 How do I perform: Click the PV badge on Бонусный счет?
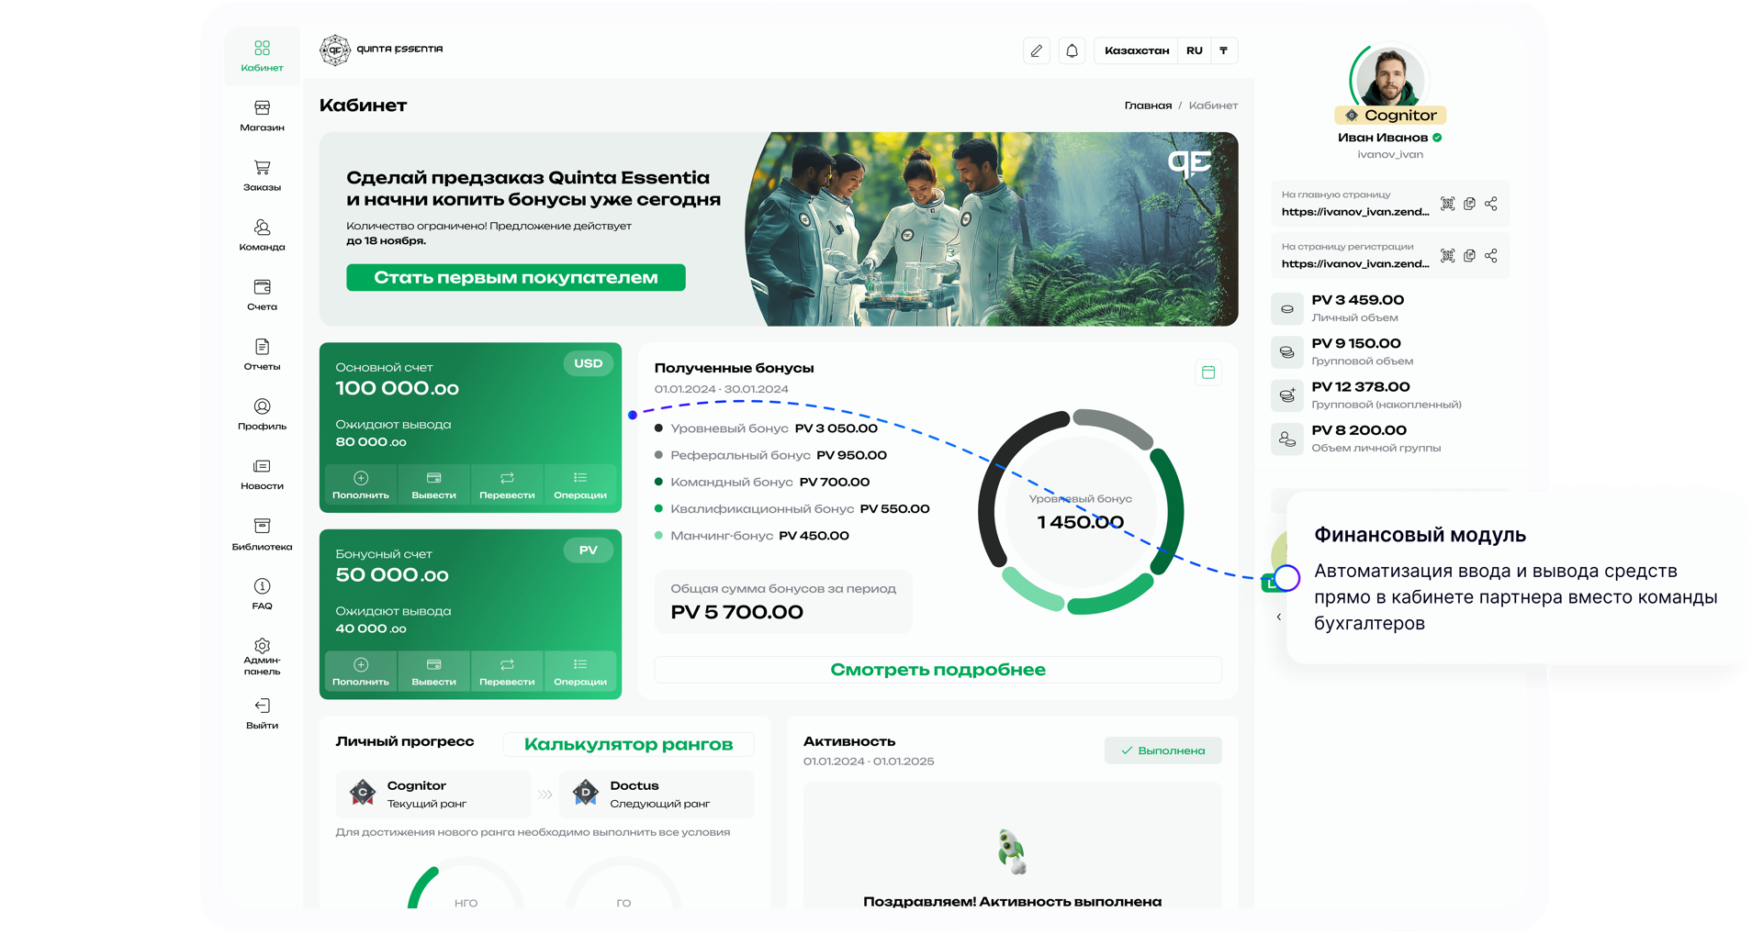(588, 550)
